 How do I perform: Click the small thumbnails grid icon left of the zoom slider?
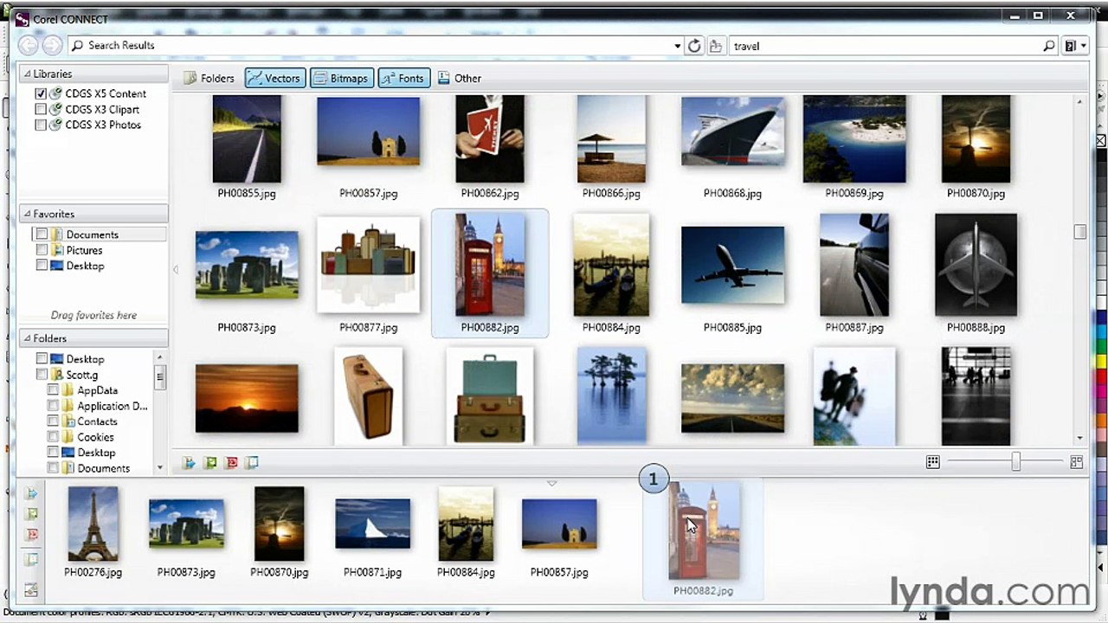point(932,463)
